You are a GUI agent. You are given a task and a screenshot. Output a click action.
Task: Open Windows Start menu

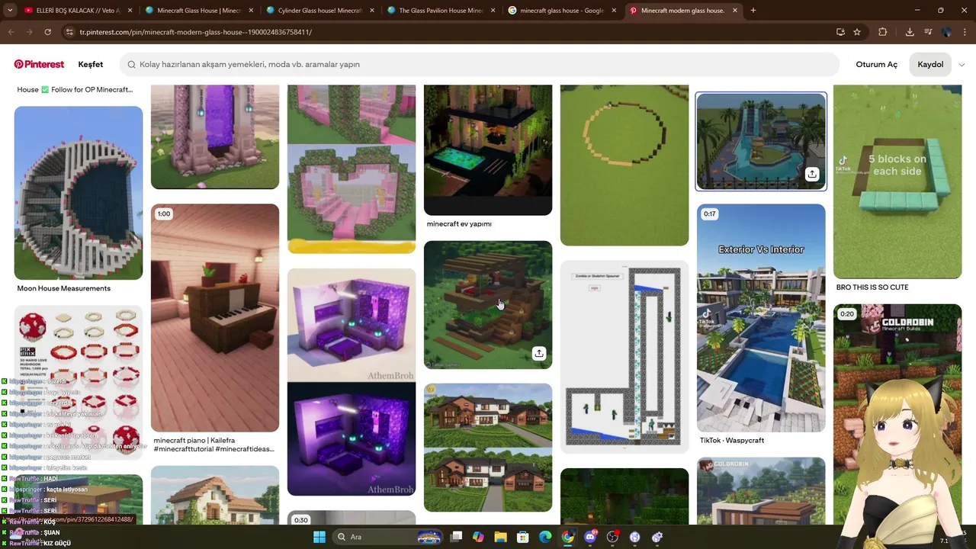coord(319,537)
